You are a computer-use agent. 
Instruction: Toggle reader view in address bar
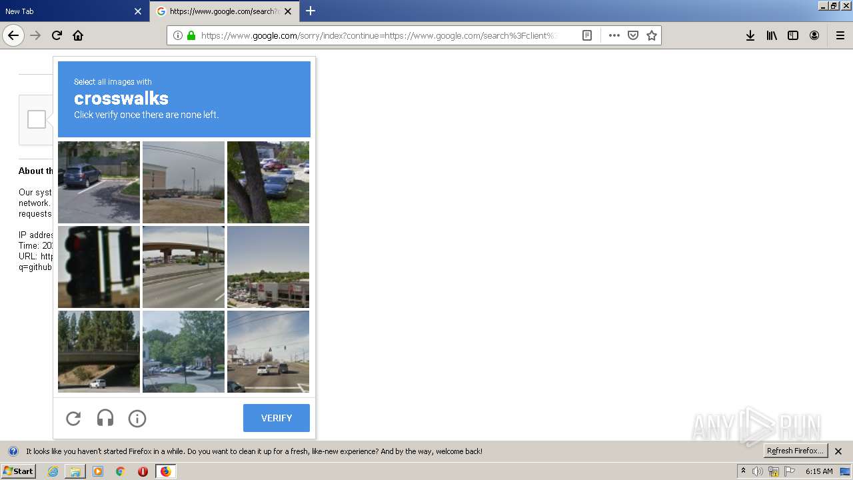[x=587, y=35]
